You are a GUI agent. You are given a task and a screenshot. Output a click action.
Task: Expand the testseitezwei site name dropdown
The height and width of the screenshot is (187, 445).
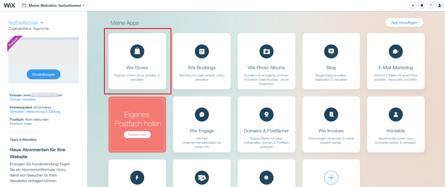pos(41,23)
